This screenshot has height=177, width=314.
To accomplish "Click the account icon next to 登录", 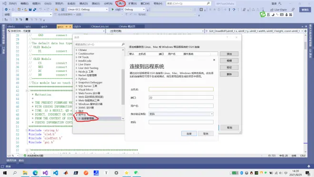I will [x=280, y=3].
